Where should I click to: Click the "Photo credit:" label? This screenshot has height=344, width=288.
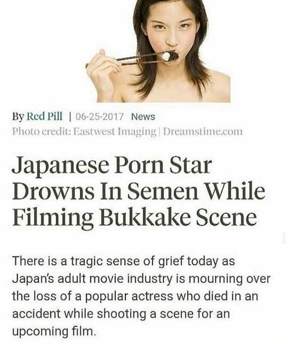point(42,132)
